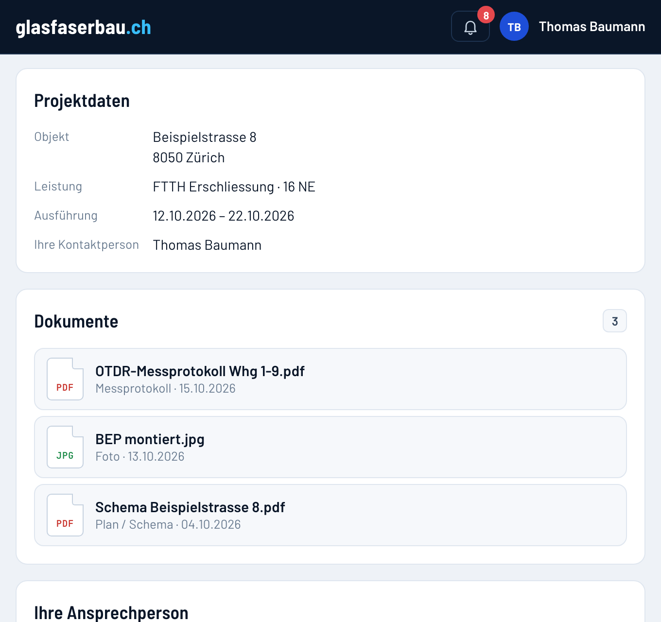Click the Leistung label

click(x=58, y=186)
